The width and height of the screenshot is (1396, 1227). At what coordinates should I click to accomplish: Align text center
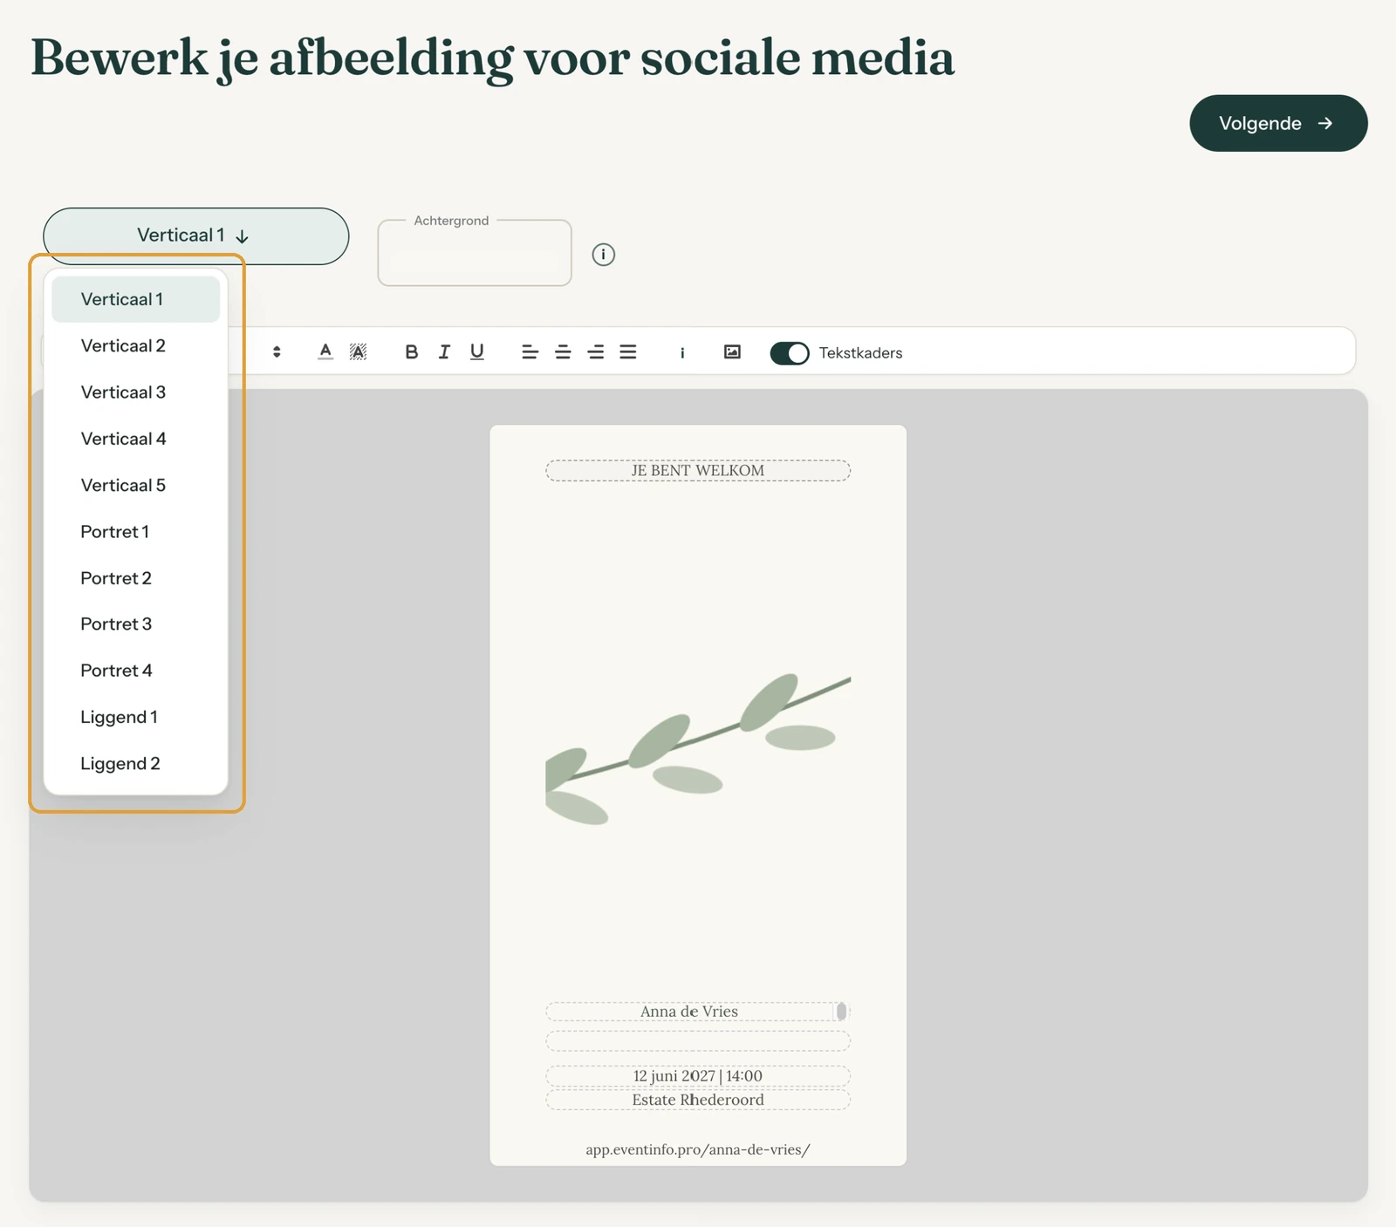(x=563, y=352)
